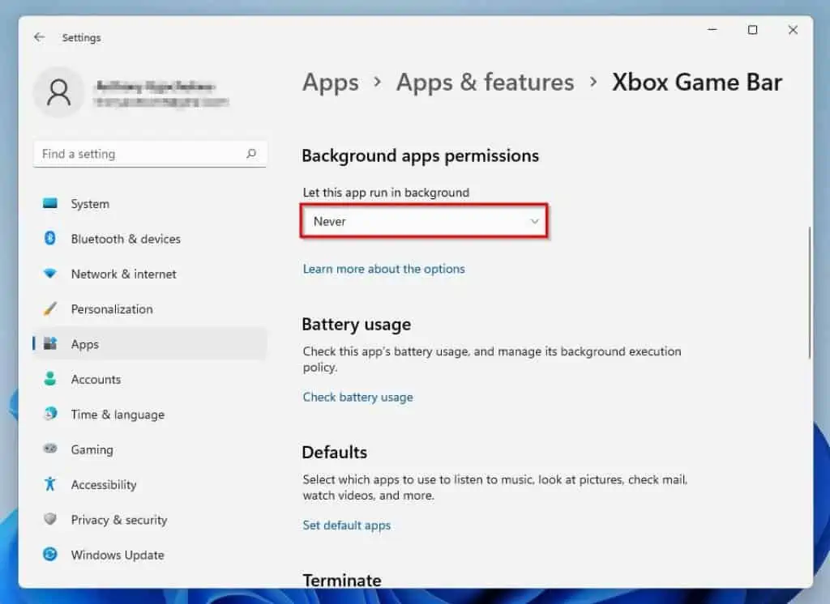Open the background permission dropdown set to Never

pyautogui.click(x=424, y=221)
